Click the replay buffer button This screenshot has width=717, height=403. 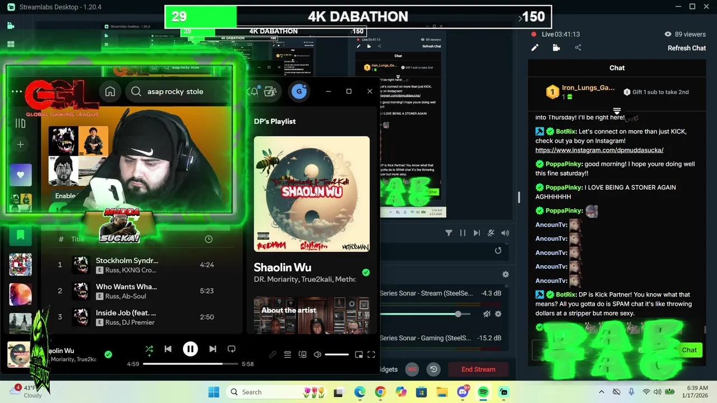coord(434,369)
